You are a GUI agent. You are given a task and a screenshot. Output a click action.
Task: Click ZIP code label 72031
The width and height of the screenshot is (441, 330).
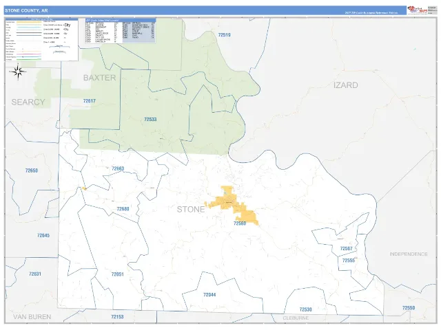[35, 274]
